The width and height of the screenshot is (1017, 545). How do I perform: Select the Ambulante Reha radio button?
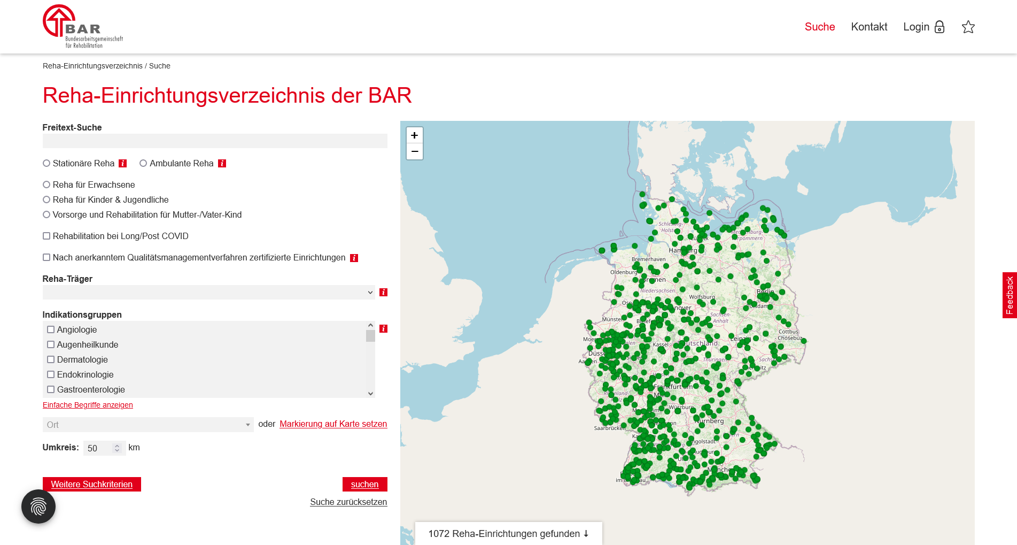(143, 163)
